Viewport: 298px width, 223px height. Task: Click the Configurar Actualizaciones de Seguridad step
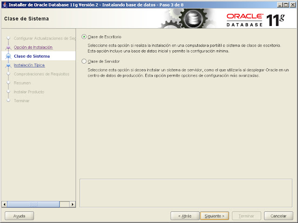pos(45,38)
